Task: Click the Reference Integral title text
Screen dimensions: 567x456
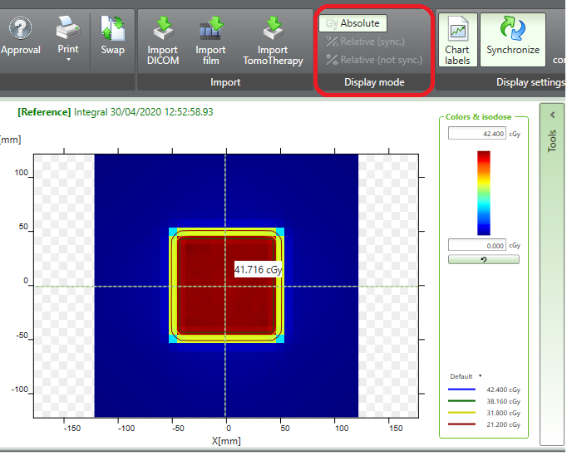Action: pyautogui.click(x=116, y=112)
